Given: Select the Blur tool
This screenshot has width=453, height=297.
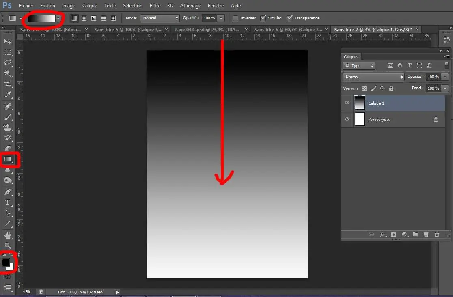Looking at the screenshot, I should [8, 170].
